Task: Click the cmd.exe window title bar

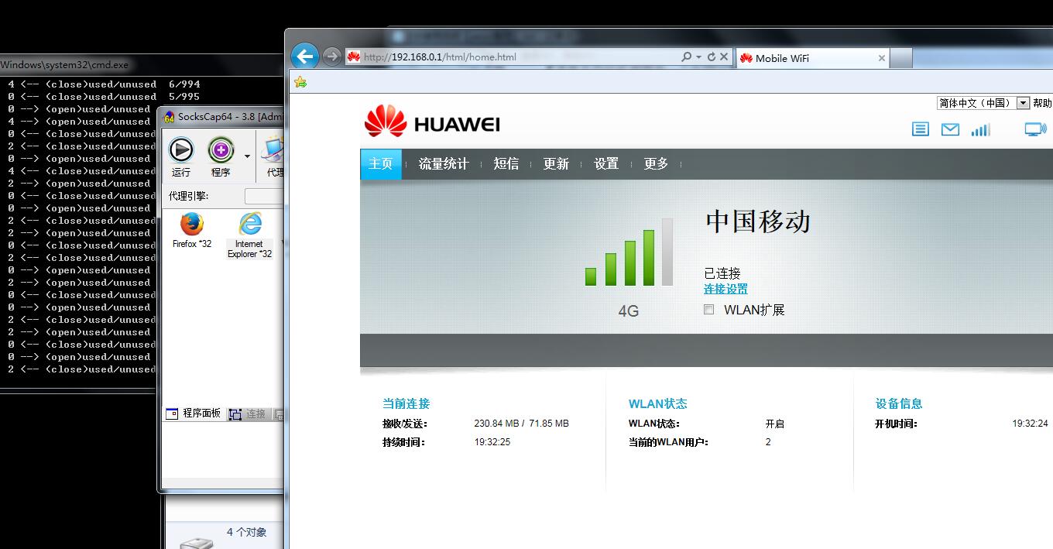Action: [77, 64]
